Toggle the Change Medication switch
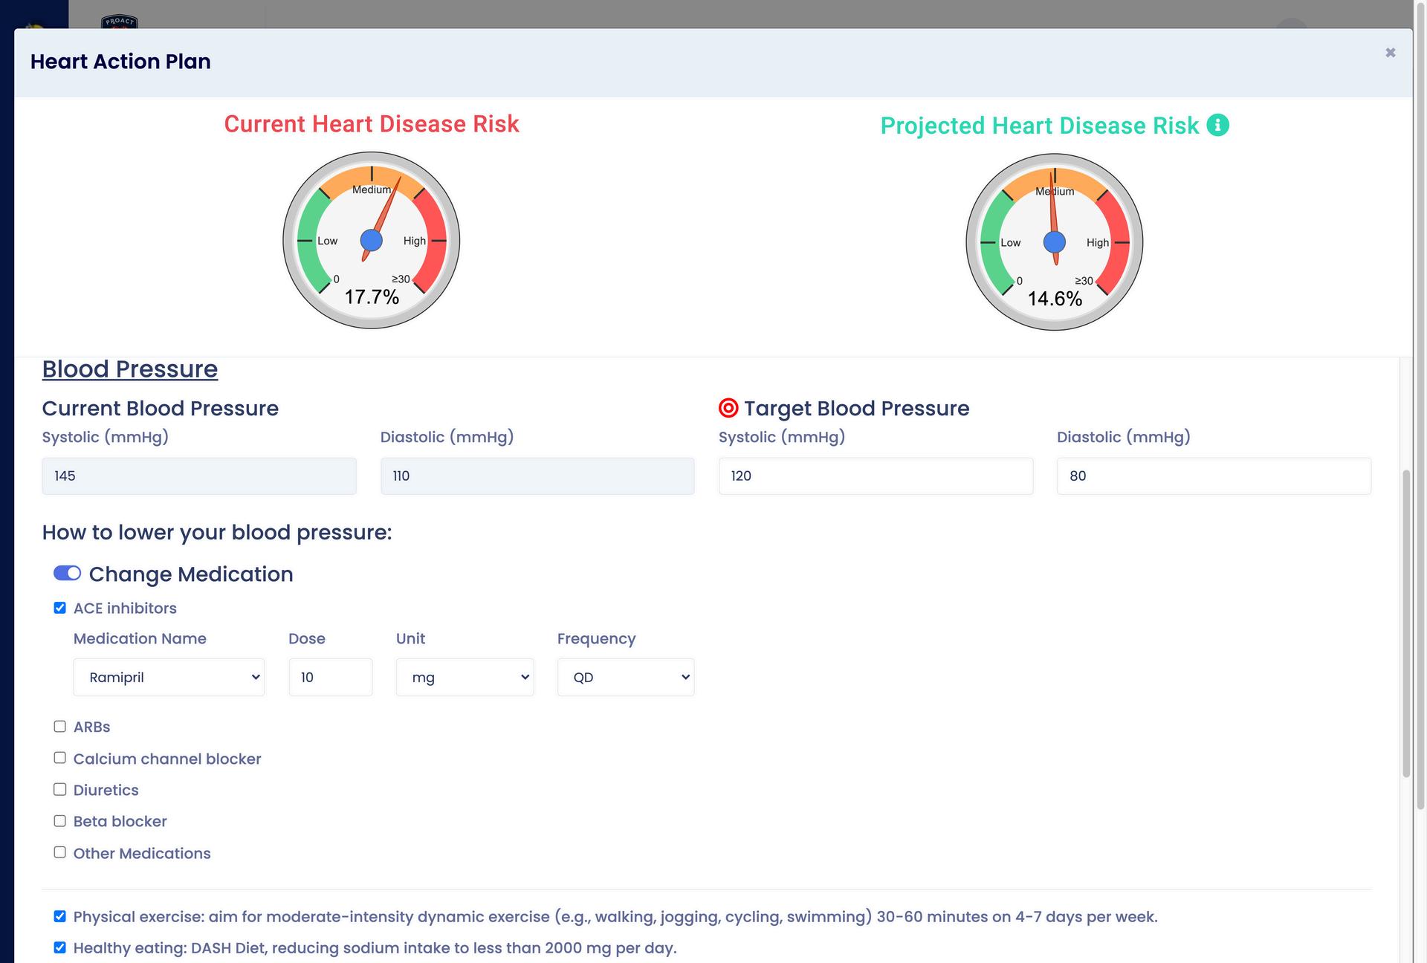 [x=67, y=573]
